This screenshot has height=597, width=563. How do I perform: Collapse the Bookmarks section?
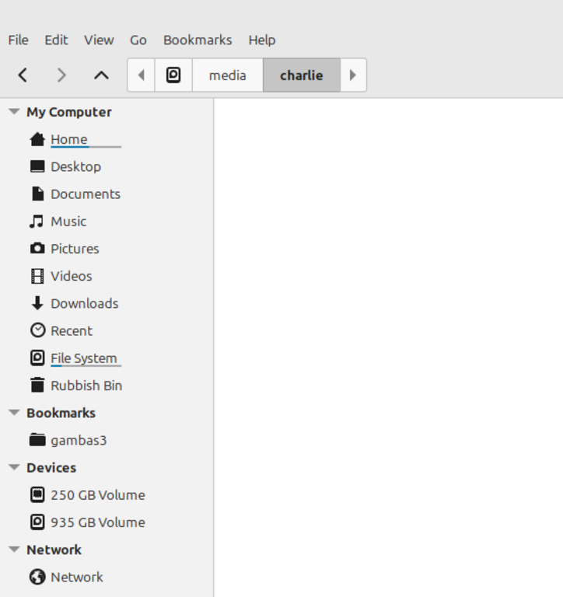pyautogui.click(x=14, y=412)
